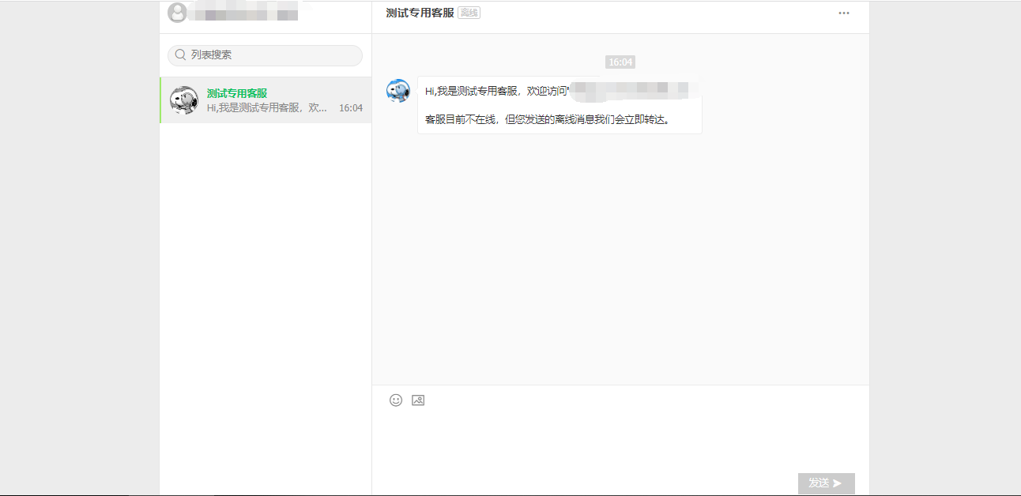Click your profile avatar at top-left
The image size is (1021, 496).
coord(177,13)
